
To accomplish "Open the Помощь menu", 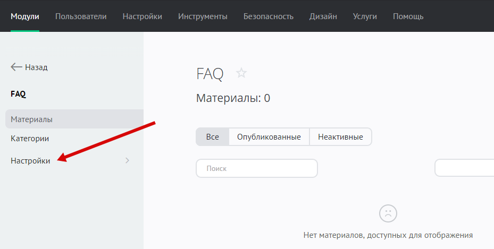I will tap(408, 16).
